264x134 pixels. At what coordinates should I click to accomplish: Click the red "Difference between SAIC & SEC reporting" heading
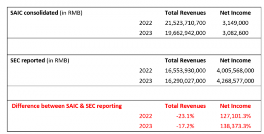(x=67, y=106)
